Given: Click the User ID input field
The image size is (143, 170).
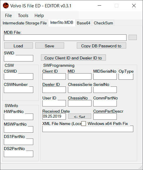Looking at the screenshot, I should pos(54,103).
